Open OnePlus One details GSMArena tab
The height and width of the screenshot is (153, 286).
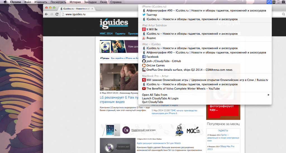(205, 70)
